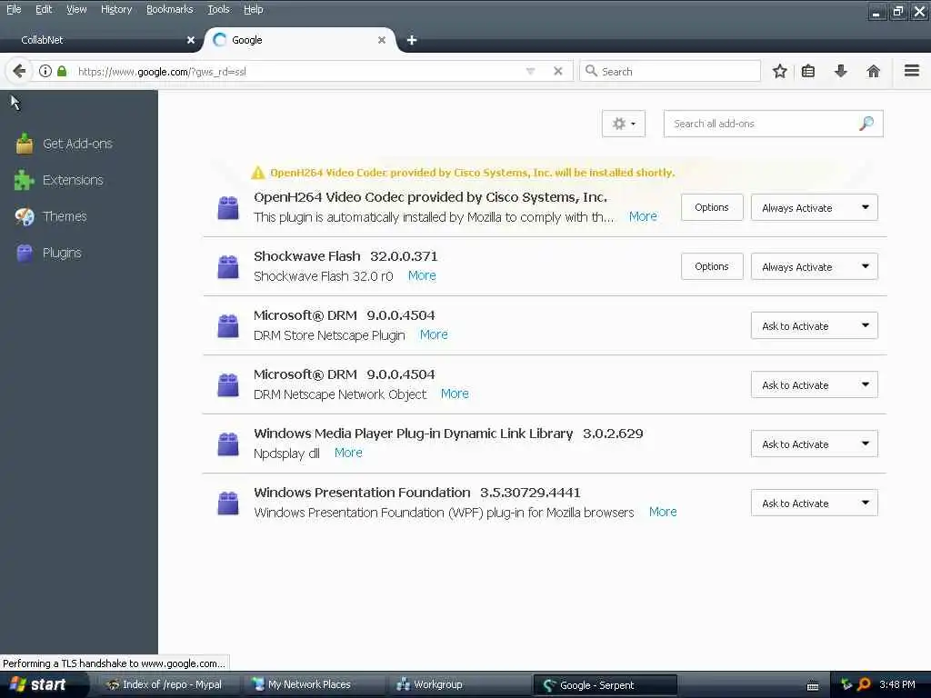Expand Always Activate dropdown for OpenH264
This screenshot has width=931, height=698.
click(814, 208)
